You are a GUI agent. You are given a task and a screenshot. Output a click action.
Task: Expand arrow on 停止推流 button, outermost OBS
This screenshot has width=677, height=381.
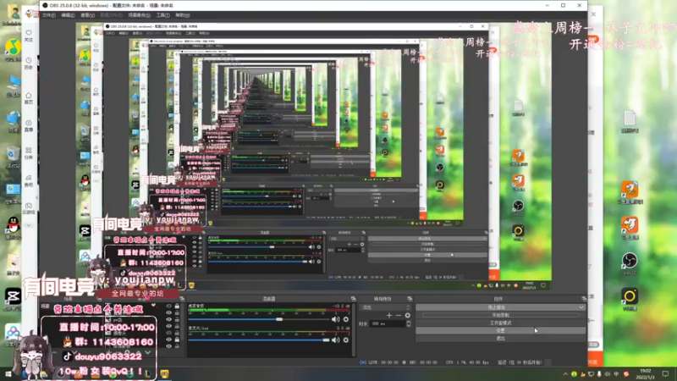pyautogui.click(x=581, y=307)
